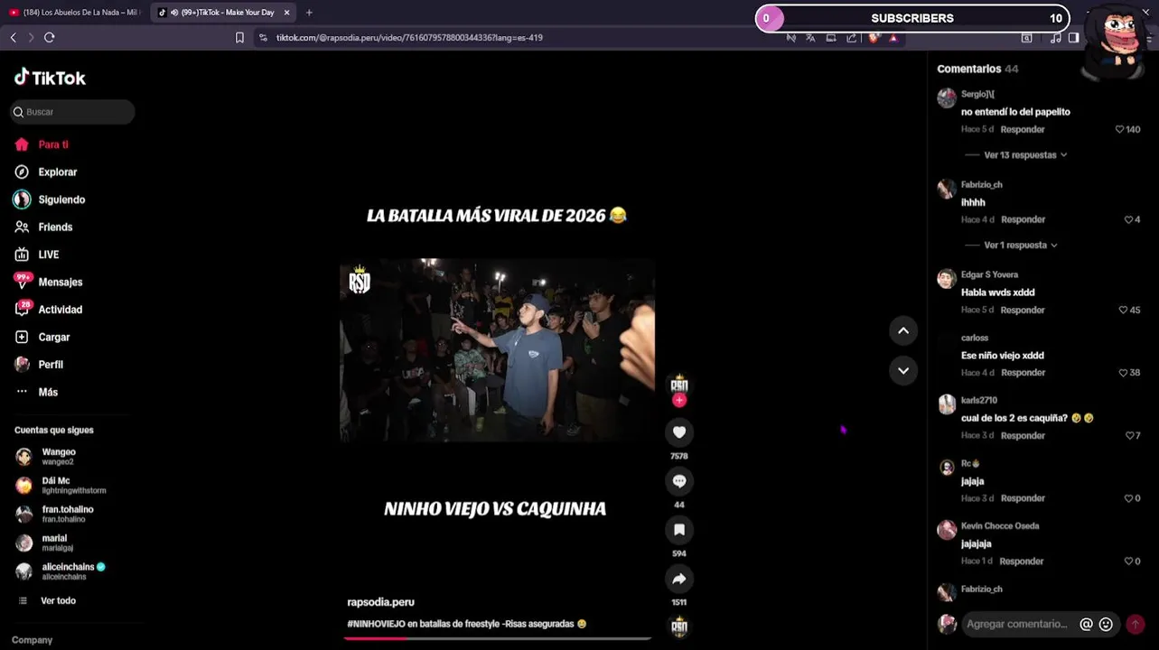
Task: Mute the TikTok tab audio icon
Action: click(x=174, y=13)
